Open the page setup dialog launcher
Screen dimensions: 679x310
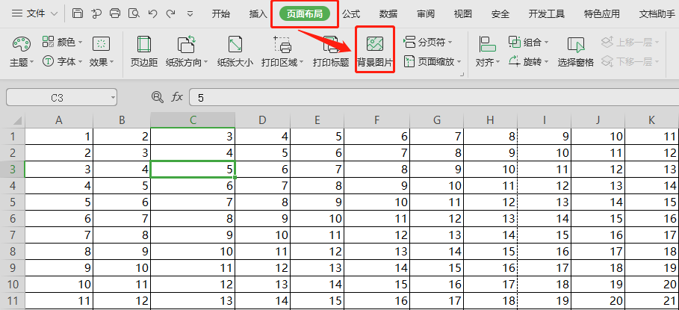[x=462, y=75]
